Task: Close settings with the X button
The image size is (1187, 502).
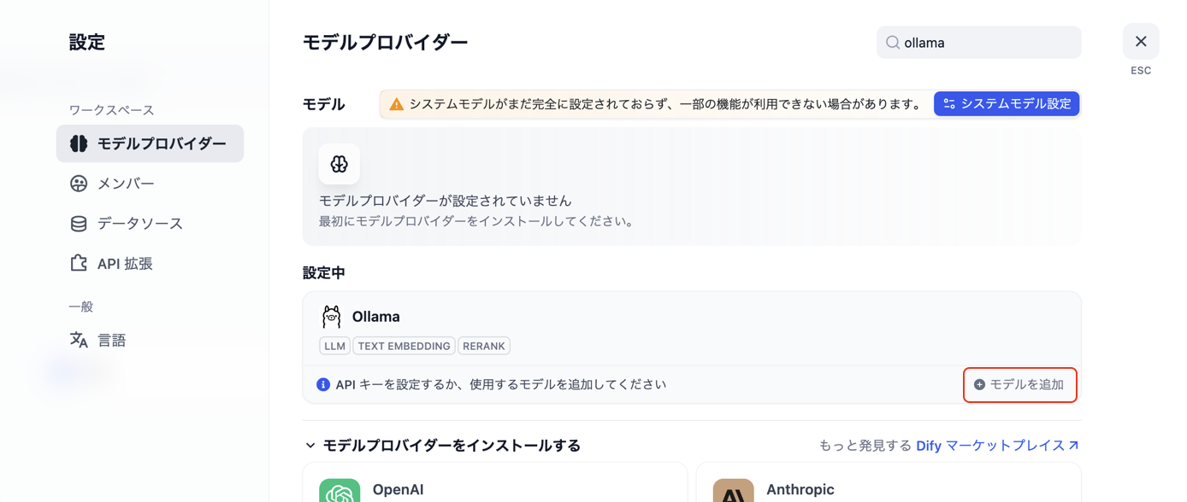Action: 1141,41
